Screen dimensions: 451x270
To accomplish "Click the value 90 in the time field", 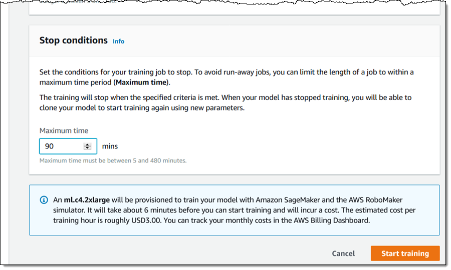I will coord(50,146).
